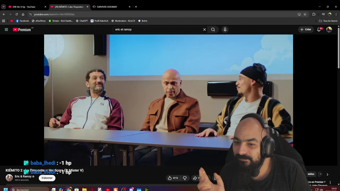This screenshot has width=340, height=191.
Task: Dislike the video
Action: pos(185,178)
